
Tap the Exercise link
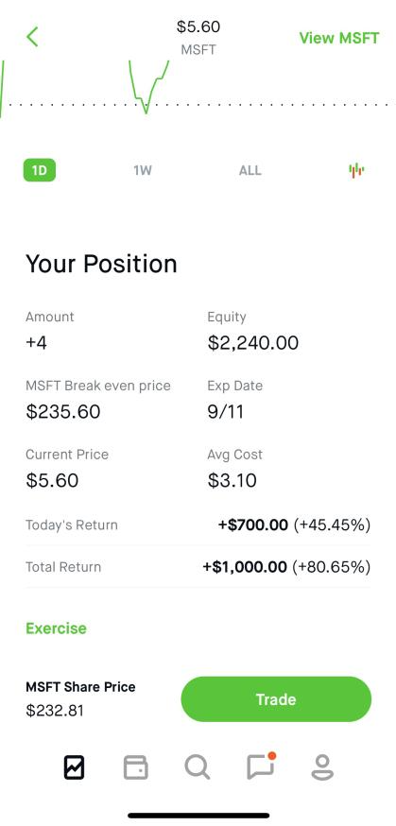click(56, 628)
